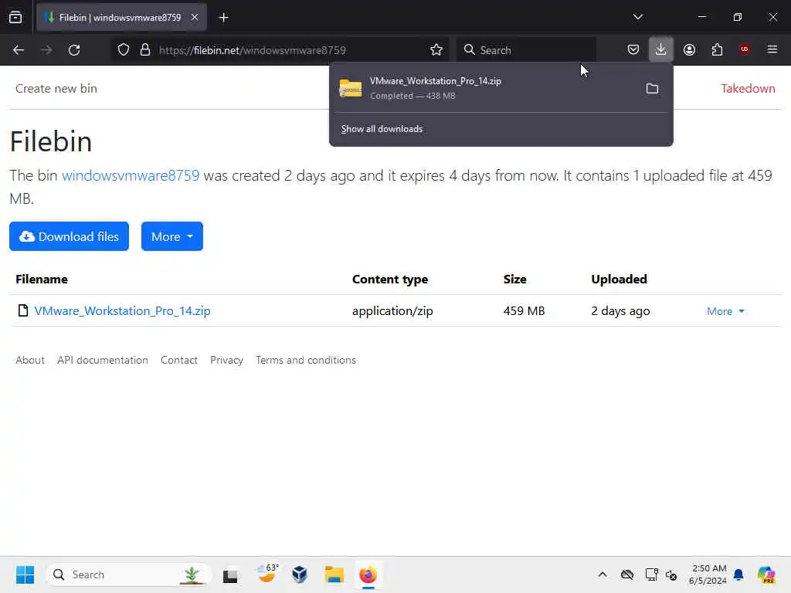
Task: Show site security padlock info
Action: (x=145, y=50)
